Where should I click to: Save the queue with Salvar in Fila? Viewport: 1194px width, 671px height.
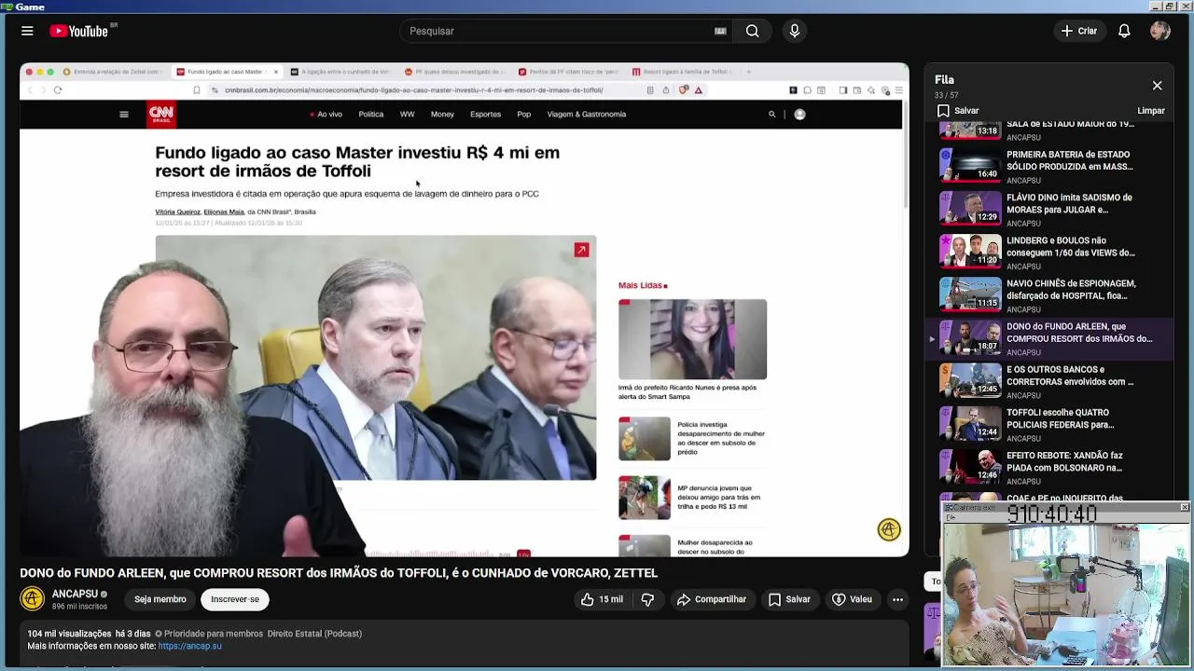tap(958, 111)
